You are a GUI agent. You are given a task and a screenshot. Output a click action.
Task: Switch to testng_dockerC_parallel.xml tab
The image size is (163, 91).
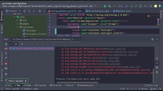[x=66, y=11]
